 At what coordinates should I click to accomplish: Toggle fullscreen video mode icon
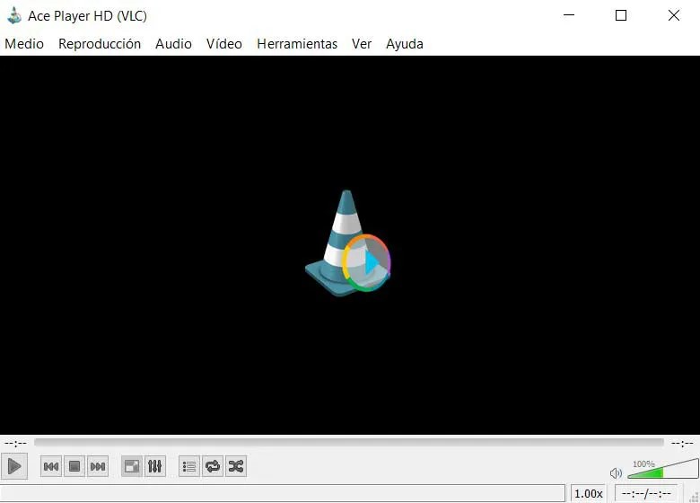(132, 467)
